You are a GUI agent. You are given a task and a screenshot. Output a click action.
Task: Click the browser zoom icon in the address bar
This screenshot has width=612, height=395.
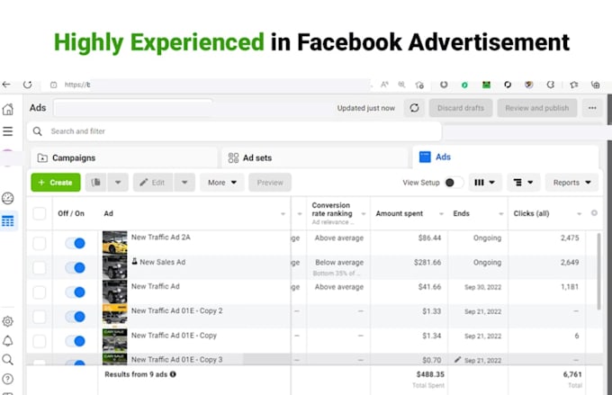[x=401, y=85]
